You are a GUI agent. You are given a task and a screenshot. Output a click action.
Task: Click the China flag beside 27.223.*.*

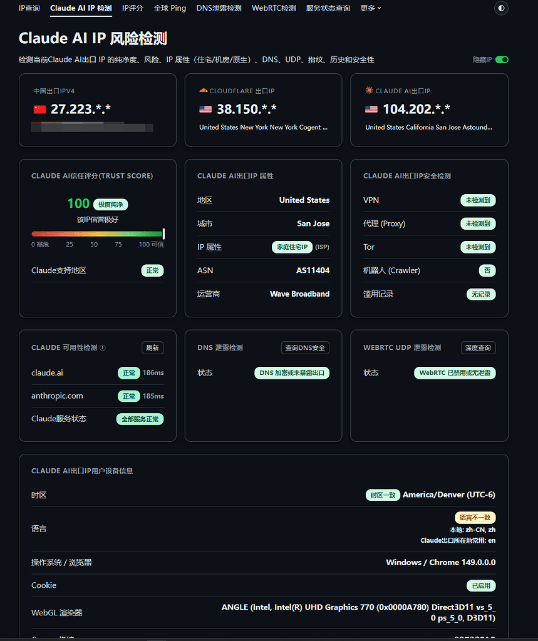coord(39,110)
